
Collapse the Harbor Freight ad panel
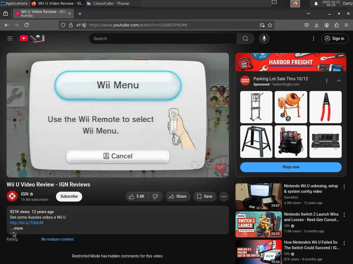point(339,81)
